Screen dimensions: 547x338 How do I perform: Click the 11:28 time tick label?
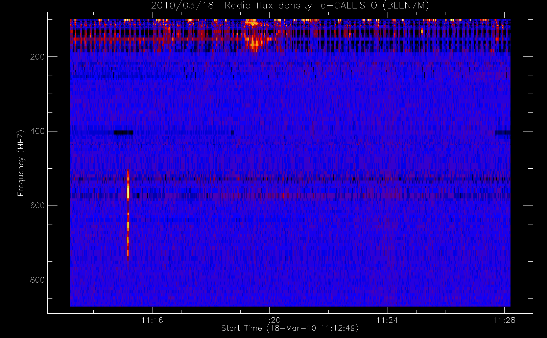(504, 320)
